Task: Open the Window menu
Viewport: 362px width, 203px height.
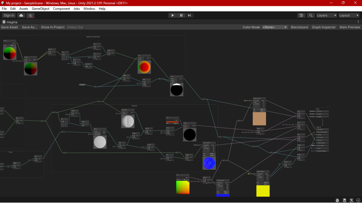Action: tap(89, 9)
